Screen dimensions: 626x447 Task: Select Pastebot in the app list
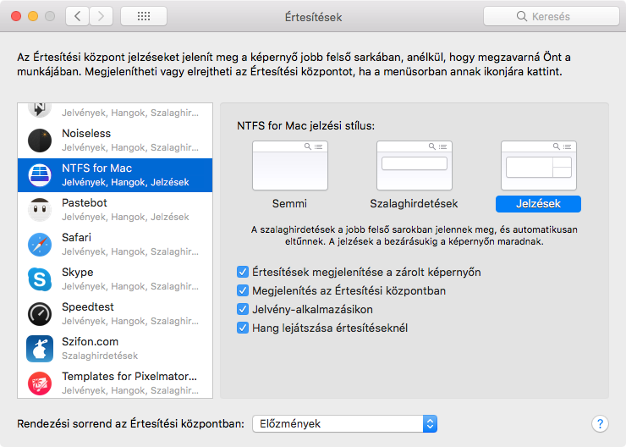(x=115, y=210)
